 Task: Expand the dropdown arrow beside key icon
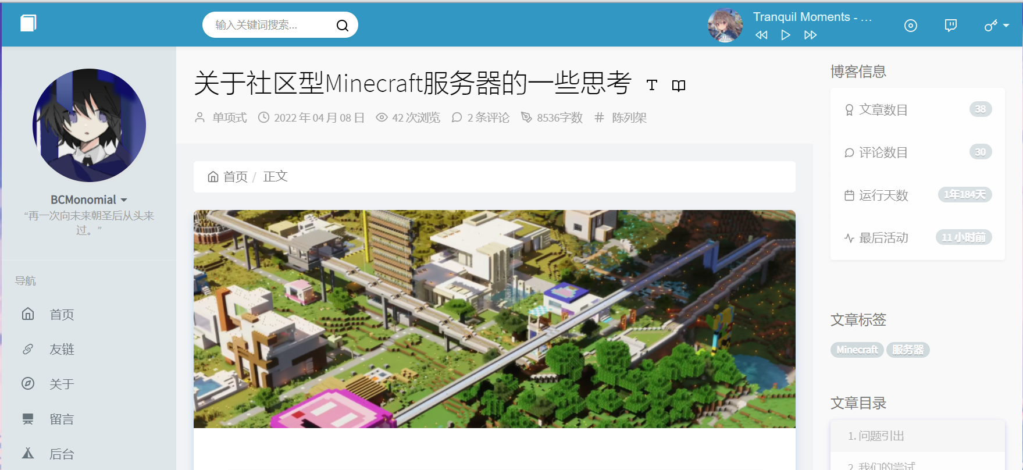point(1006,26)
